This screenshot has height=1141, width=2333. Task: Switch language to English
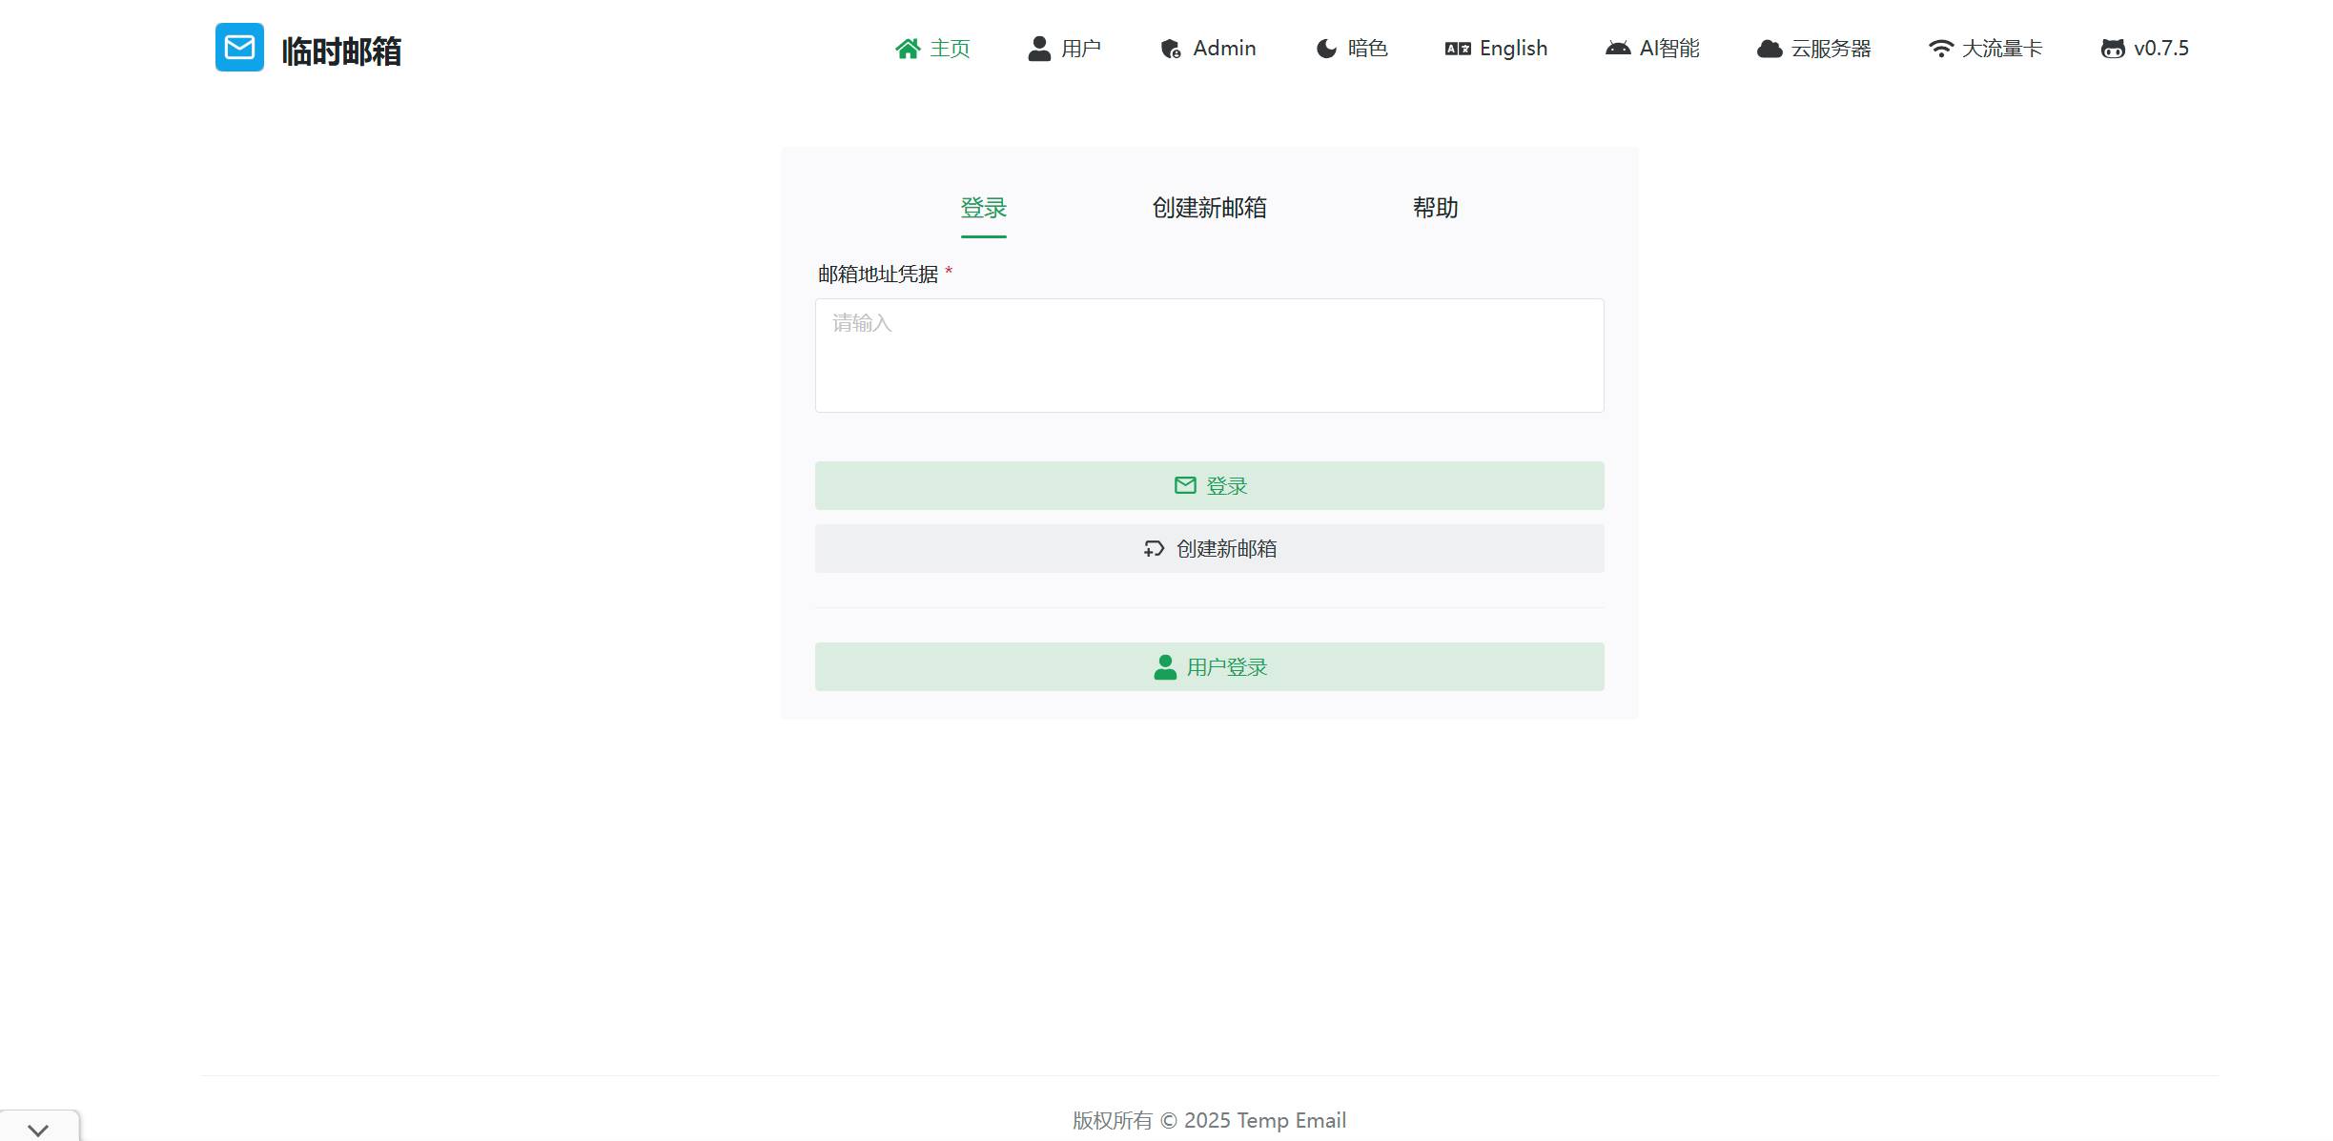[1497, 49]
